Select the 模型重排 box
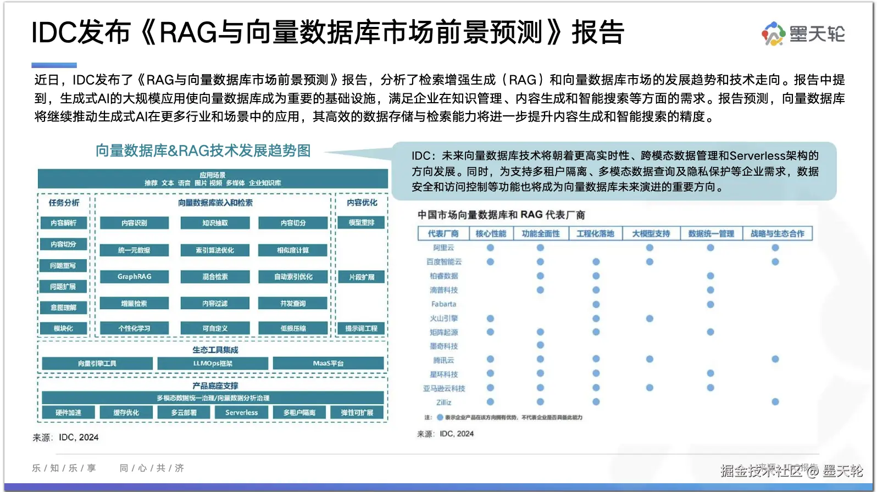877x492 pixels. pos(361,223)
